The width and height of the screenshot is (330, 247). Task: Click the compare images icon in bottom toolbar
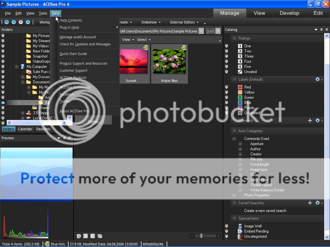click(x=100, y=236)
